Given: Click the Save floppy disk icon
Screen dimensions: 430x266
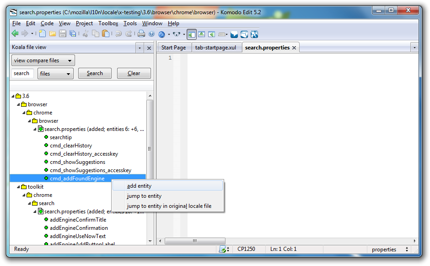Looking at the screenshot, I should pos(63,34).
